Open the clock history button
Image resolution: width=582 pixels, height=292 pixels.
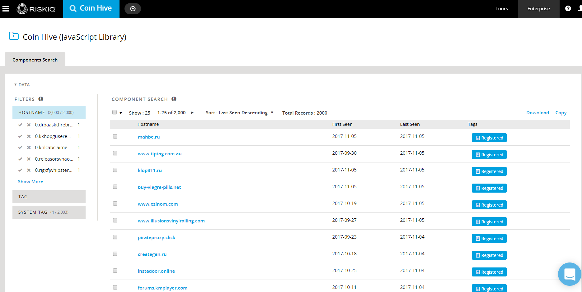pos(133,9)
